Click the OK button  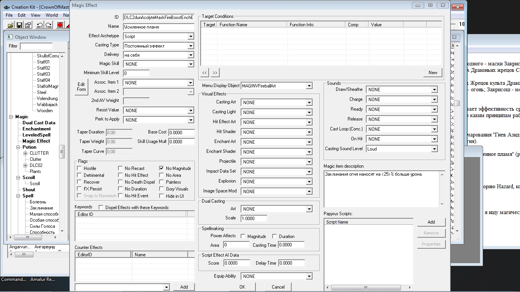click(242, 287)
